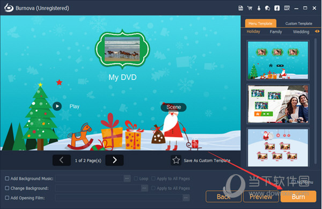Click the Facebook icon in title bar
The height and width of the screenshot is (209, 322).
point(277,8)
